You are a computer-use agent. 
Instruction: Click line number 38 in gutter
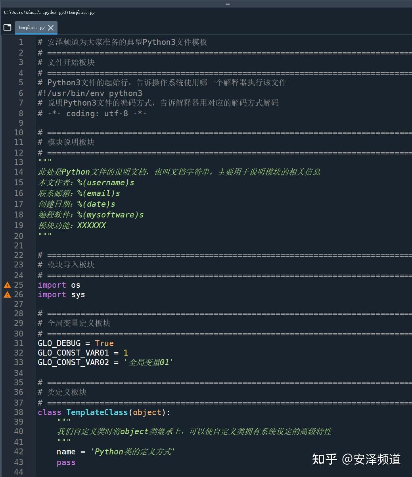(19, 412)
